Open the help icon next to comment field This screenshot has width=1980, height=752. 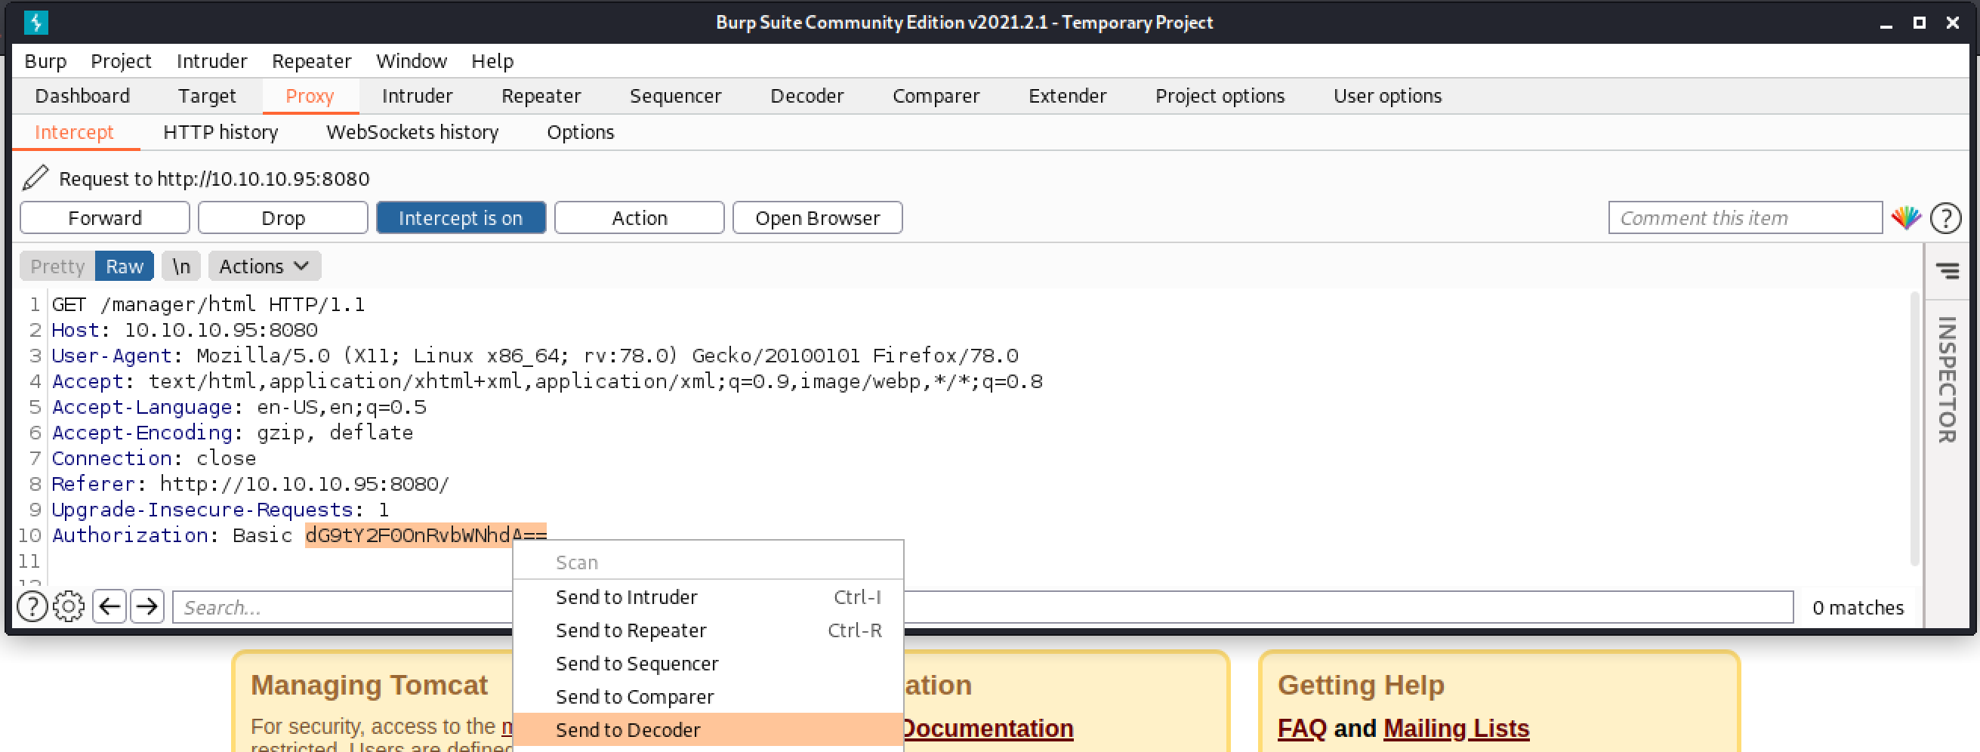pyautogui.click(x=1946, y=218)
